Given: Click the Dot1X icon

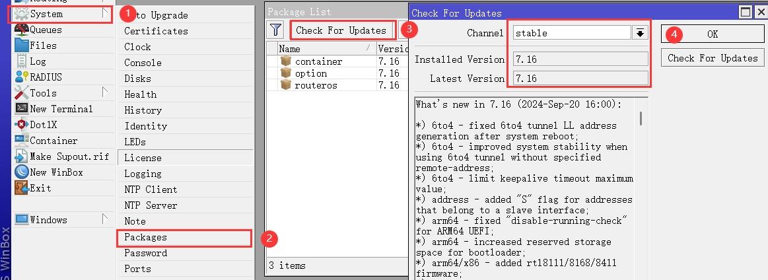Looking at the screenshot, I should pyautogui.click(x=22, y=125).
